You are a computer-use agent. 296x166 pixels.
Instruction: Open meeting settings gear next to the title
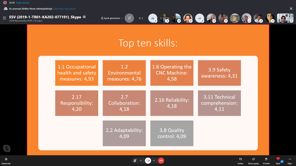coord(84,17)
